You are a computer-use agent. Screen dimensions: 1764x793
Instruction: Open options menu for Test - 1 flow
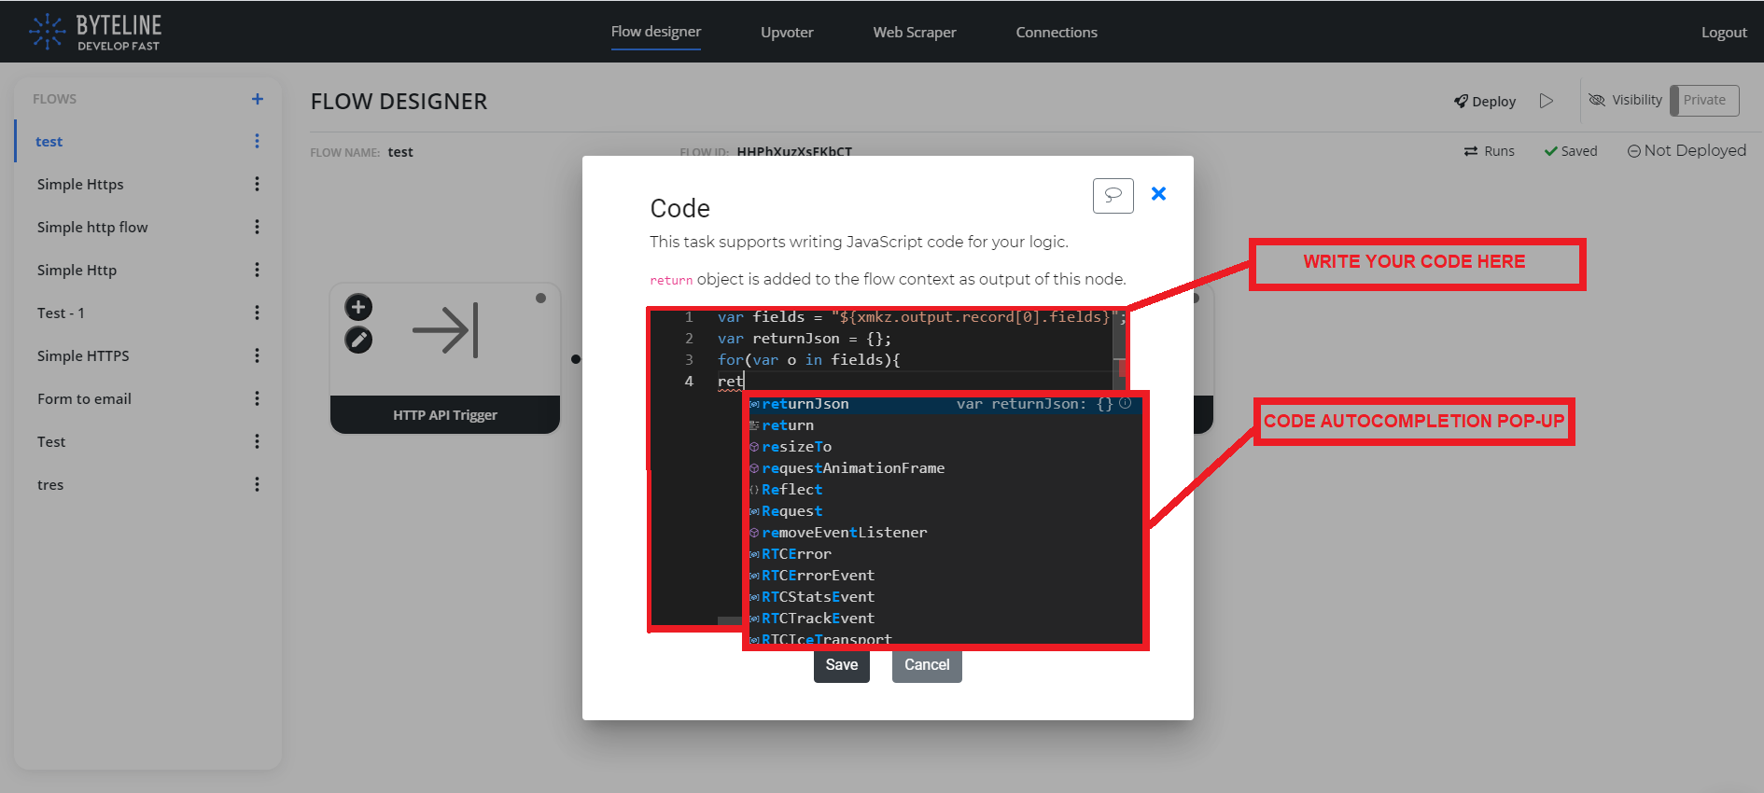257,313
